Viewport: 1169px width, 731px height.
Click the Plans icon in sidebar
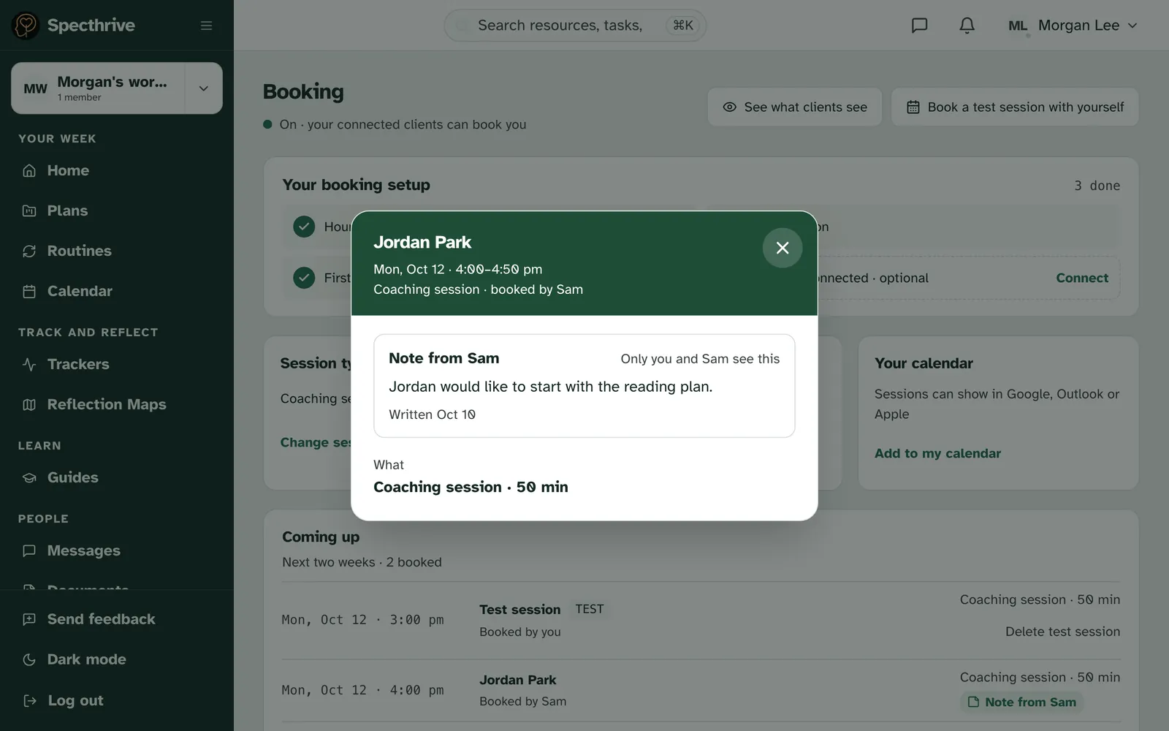29,211
